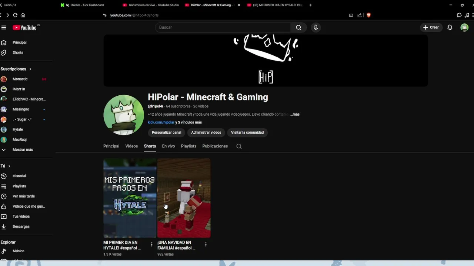Open Tus videos in the sidebar
The height and width of the screenshot is (266, 474).
pyautogui.click(x=21, y=216)
